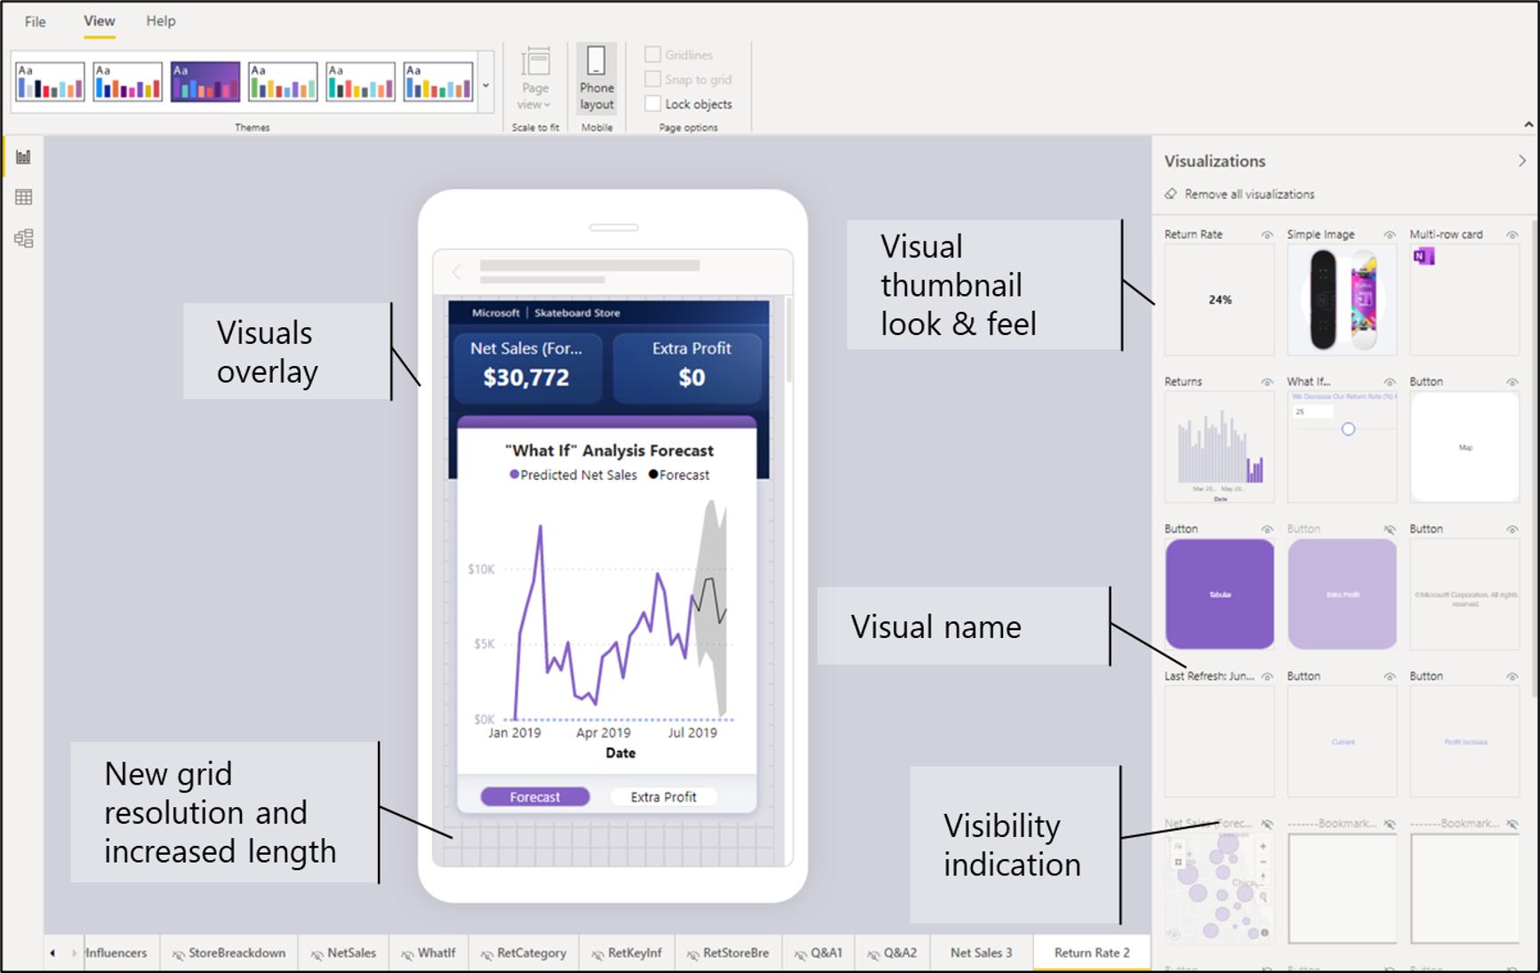Select the Return Rate 24% thumbnail
The image size is (1540, 973).
1219,299
